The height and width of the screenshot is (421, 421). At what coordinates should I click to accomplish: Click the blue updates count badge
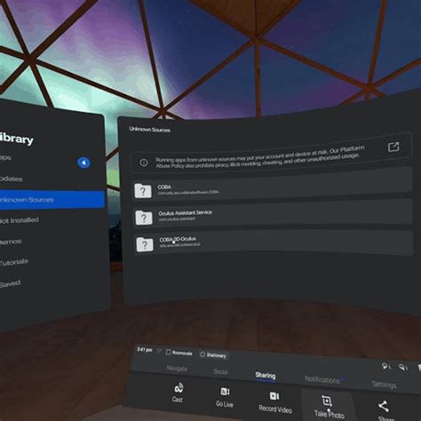point(83,163)
